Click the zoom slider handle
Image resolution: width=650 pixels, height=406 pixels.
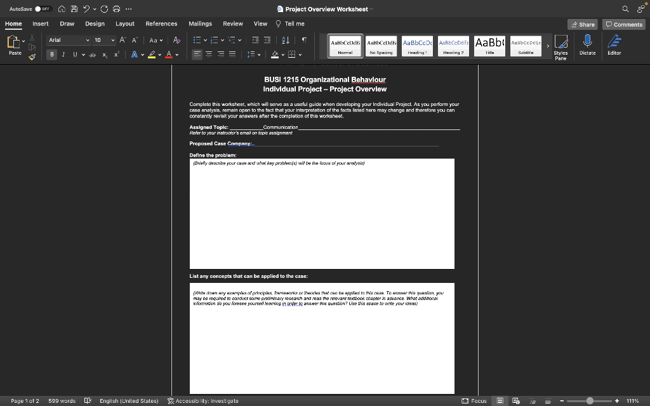click(x=590, y=401)
